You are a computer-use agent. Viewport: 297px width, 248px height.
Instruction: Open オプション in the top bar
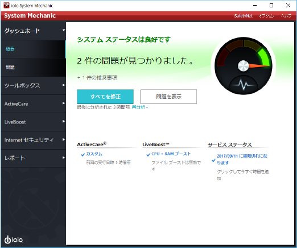pos(266,16)
